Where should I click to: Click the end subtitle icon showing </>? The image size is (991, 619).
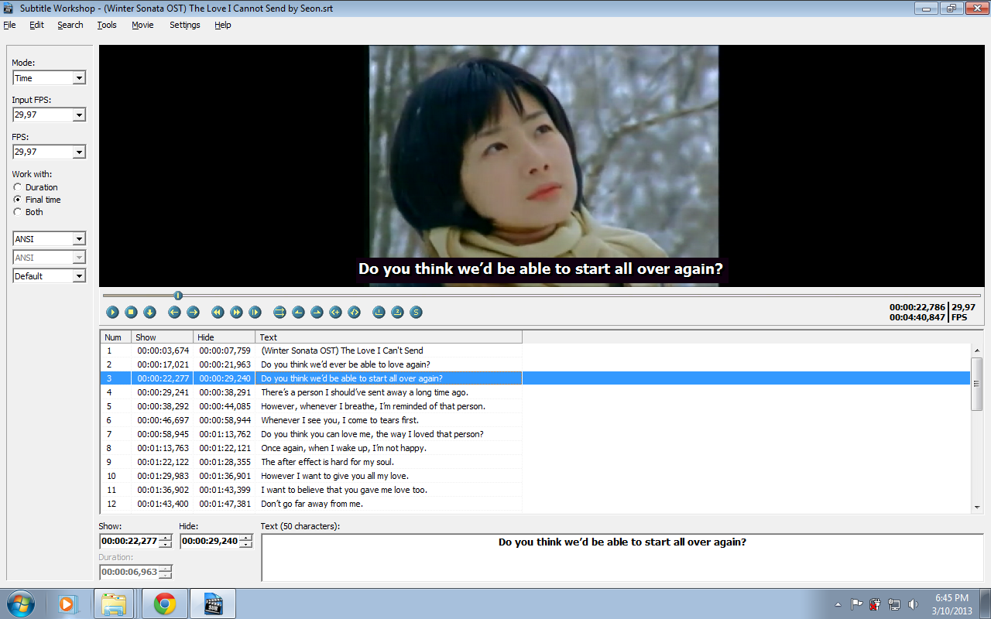pyautogui.click(x=354, y=312)
